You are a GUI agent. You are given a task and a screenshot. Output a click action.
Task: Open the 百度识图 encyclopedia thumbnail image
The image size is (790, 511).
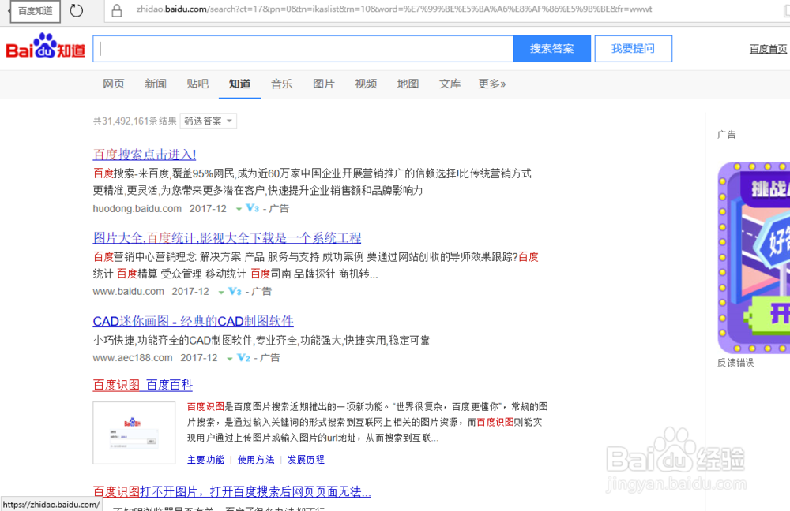(134, 433)
